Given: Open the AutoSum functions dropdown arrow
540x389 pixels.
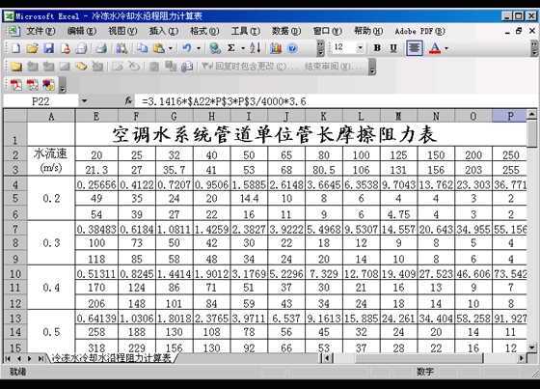Looking at the screenshot, I should pos(243,48).
